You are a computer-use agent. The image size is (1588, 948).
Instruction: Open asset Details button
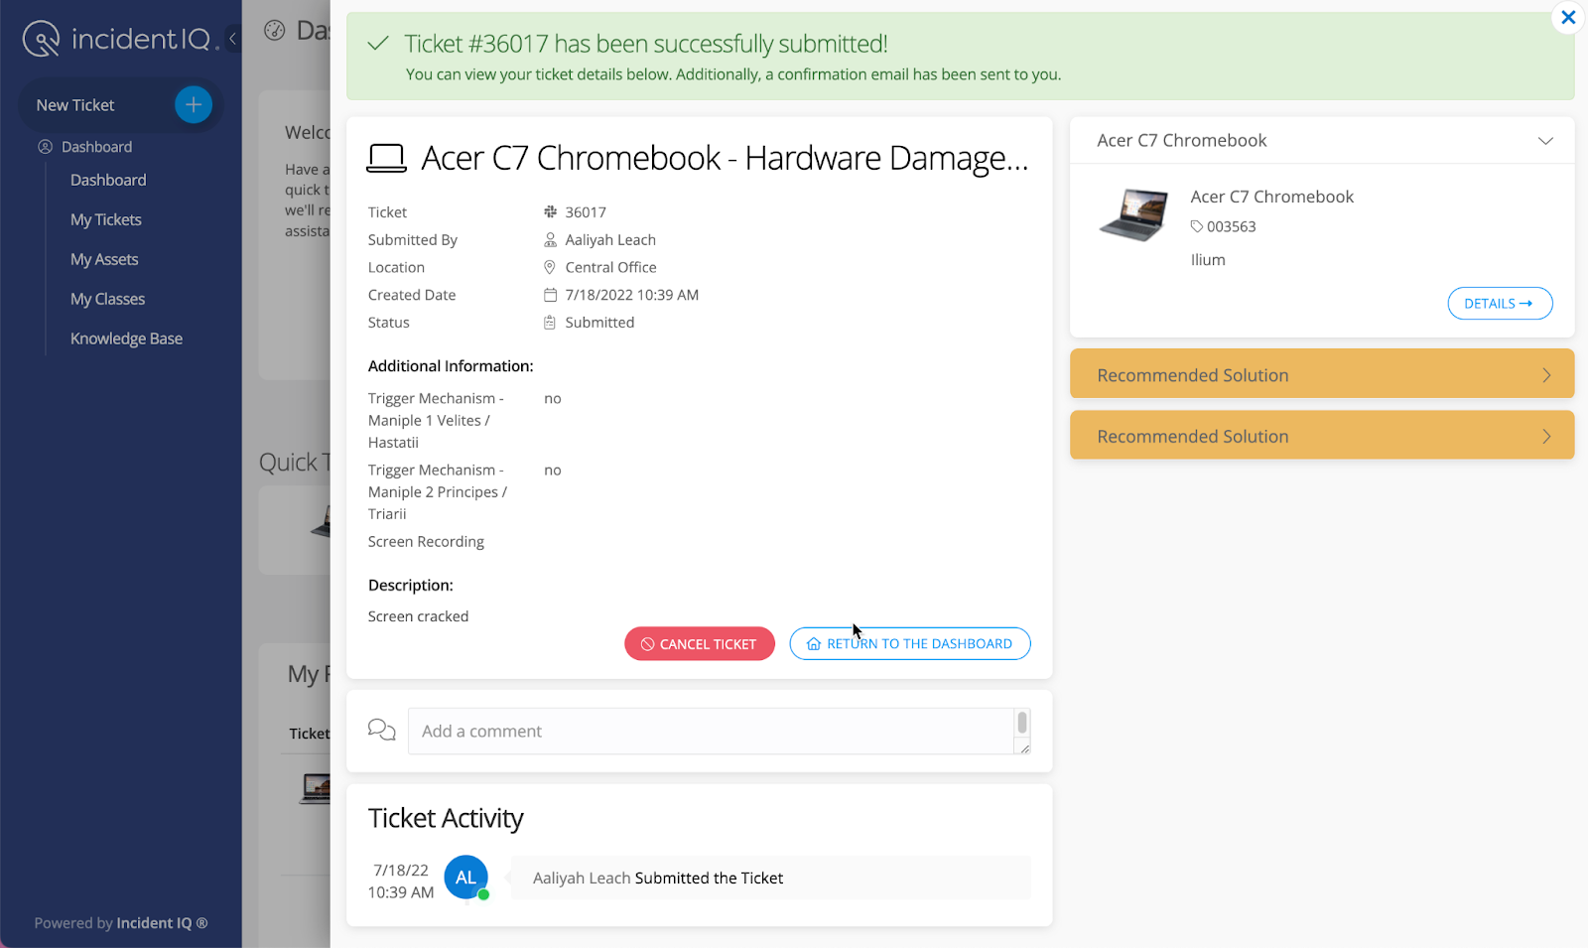click(1500, 304)
